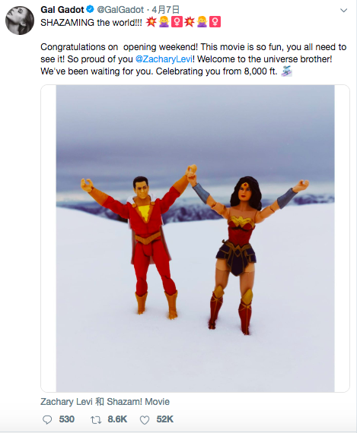Open the Gal Gadot display name
The height and width of the screenshot is (433, 357).
pyautogui.click(x=62, y=10)
